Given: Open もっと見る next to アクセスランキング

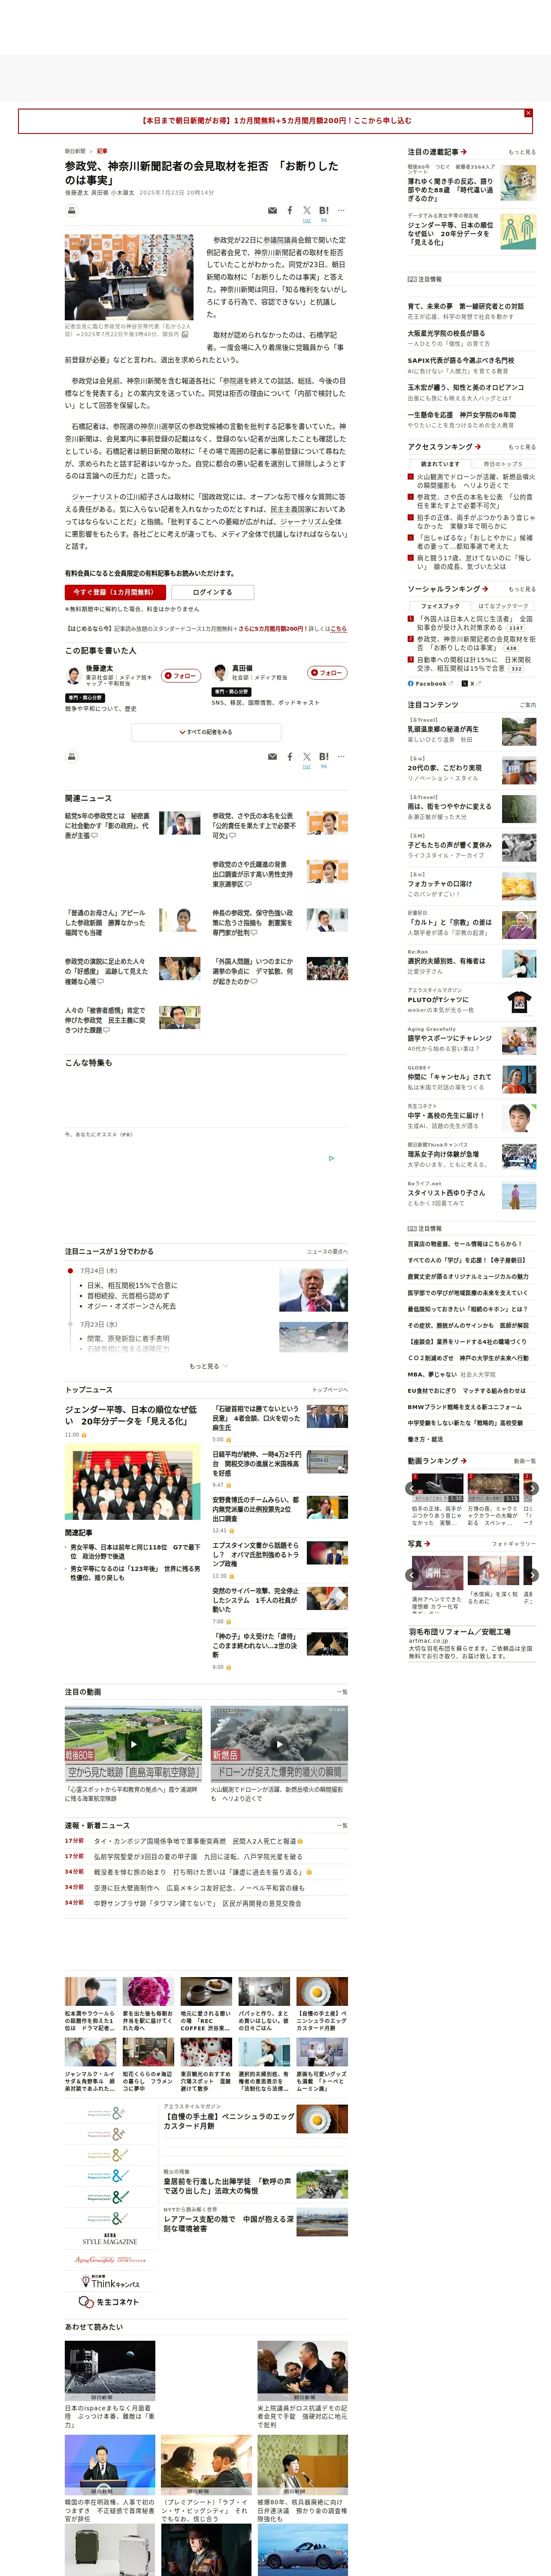Looking at the screenshot, I should point(521,447).
